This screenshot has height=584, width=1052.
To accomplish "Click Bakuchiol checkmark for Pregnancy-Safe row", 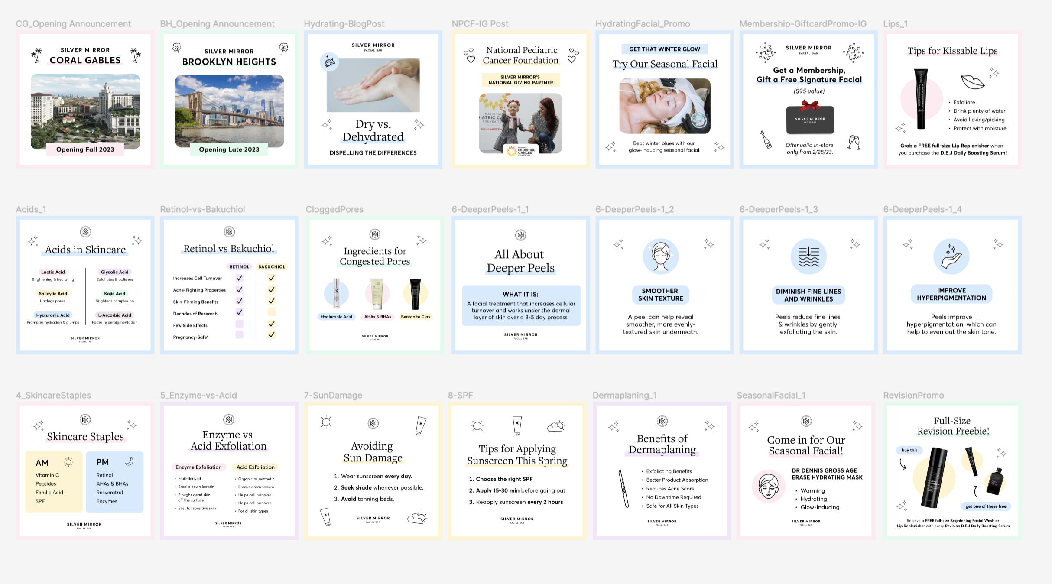I will (272, 334).
